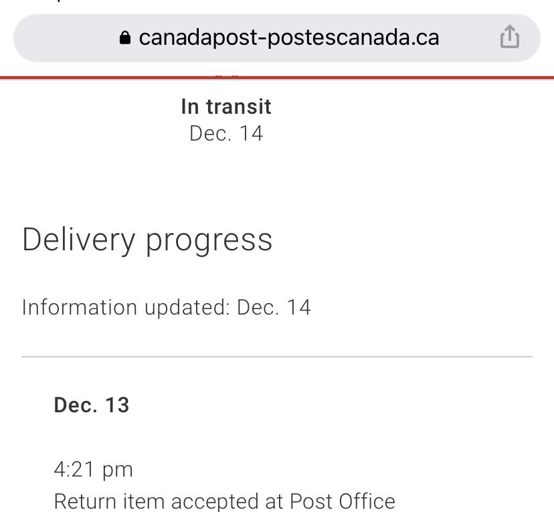The height and width of the screenshot is (512, 554).
Task: Tap the red Canada Post banner stripe
Action: pyautogui.click(x=277, y=77)
